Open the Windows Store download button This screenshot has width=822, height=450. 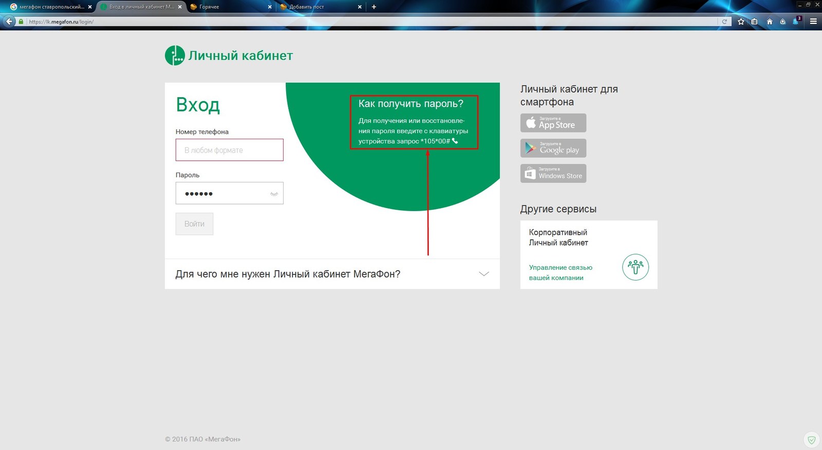point(553,173)
